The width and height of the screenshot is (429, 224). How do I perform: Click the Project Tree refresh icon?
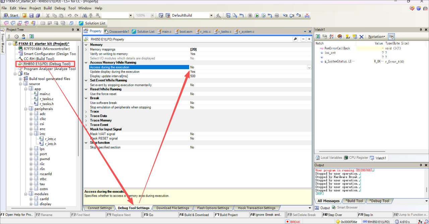pyautogui.click(x=31, y=36)
